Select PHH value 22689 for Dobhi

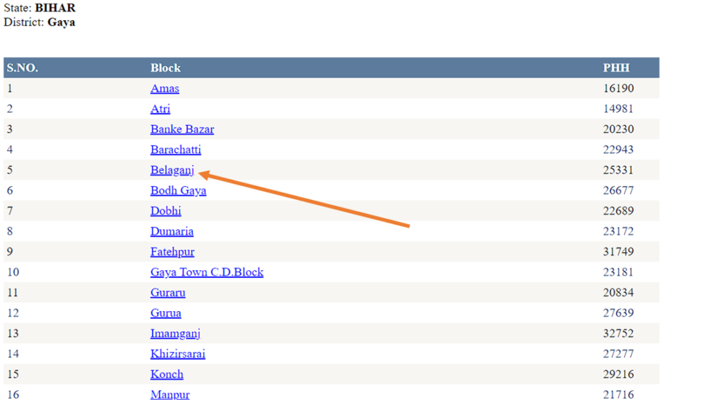tap(619, 211)
